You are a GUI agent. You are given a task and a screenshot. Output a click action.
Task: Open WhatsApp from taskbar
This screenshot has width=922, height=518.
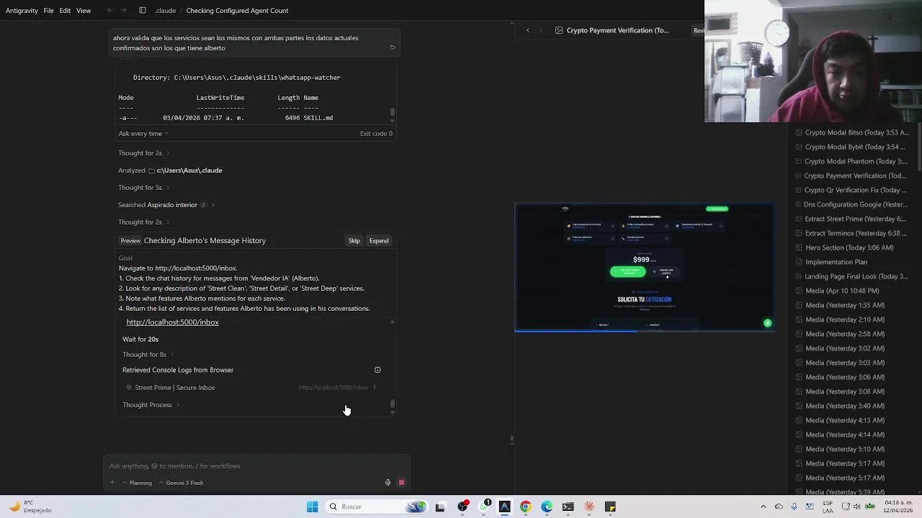coord(483,506)
